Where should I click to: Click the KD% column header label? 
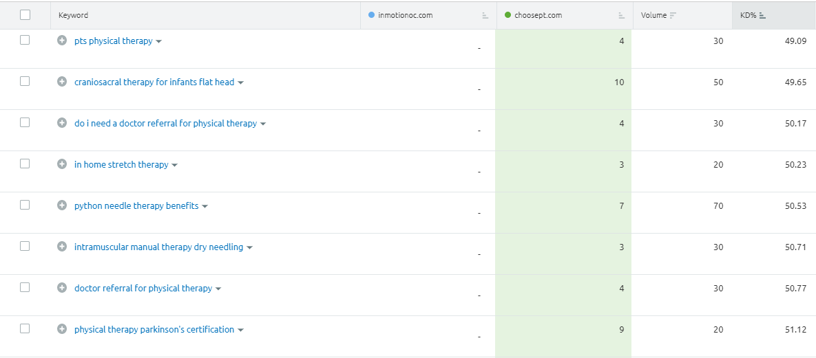pos(748,15)
